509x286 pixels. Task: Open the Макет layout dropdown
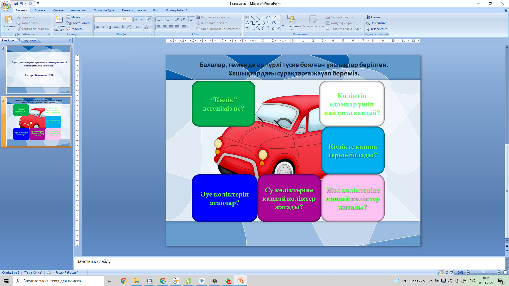[75, 17]
